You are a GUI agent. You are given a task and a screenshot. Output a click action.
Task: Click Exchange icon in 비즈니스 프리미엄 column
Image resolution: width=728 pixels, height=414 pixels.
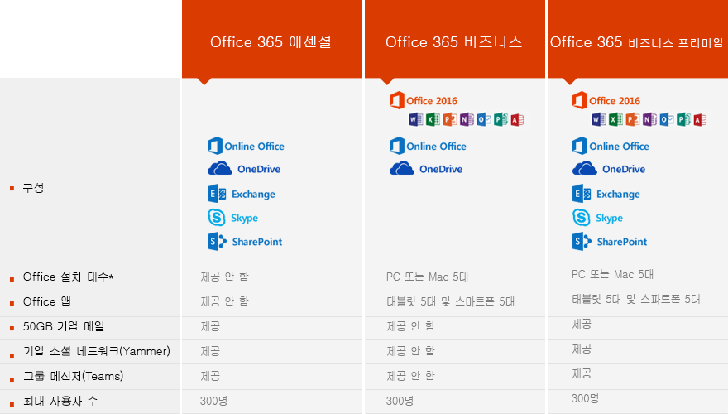pyautogui.click(x=582, y=194)
